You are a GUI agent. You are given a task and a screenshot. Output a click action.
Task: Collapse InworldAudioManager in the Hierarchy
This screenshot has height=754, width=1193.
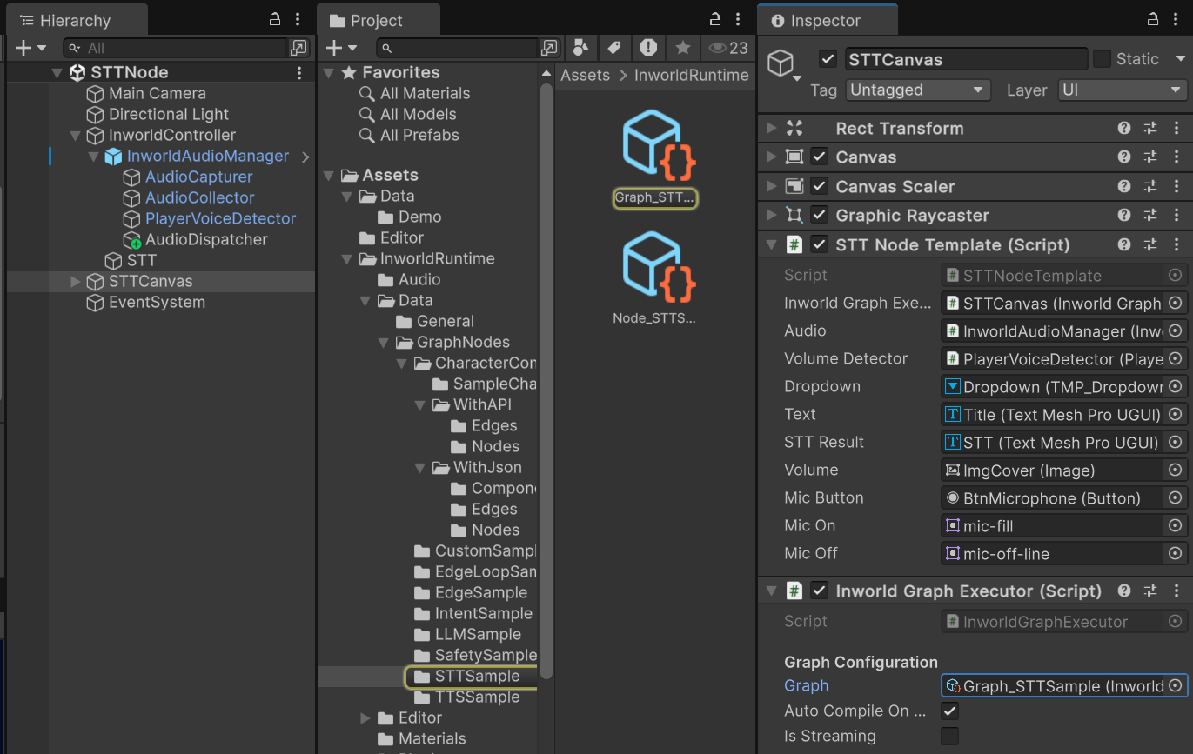(x=93, y=156)
